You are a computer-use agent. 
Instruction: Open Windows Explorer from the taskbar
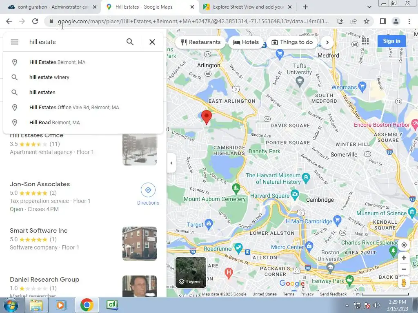point(36,305)
